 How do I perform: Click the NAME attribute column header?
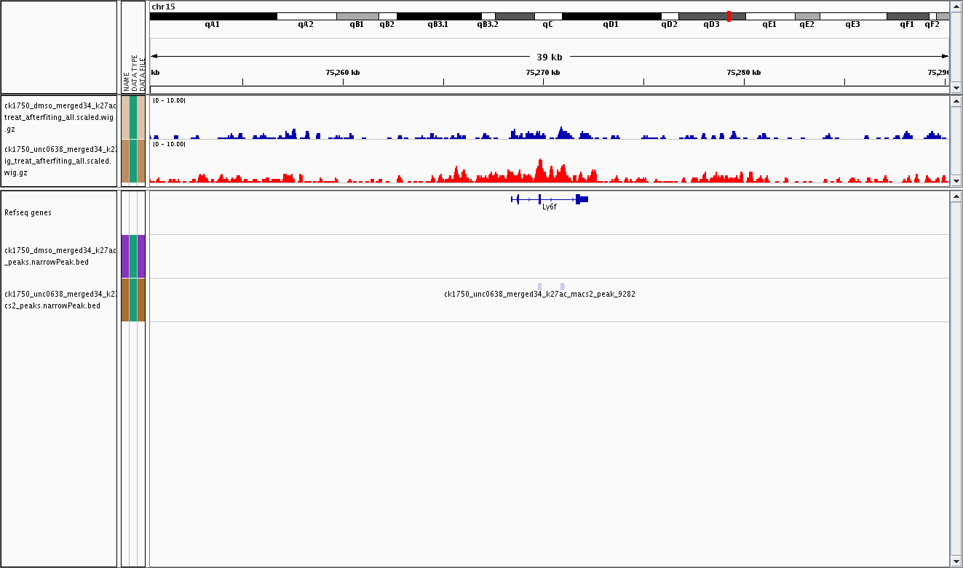click(x=126, y=80)
